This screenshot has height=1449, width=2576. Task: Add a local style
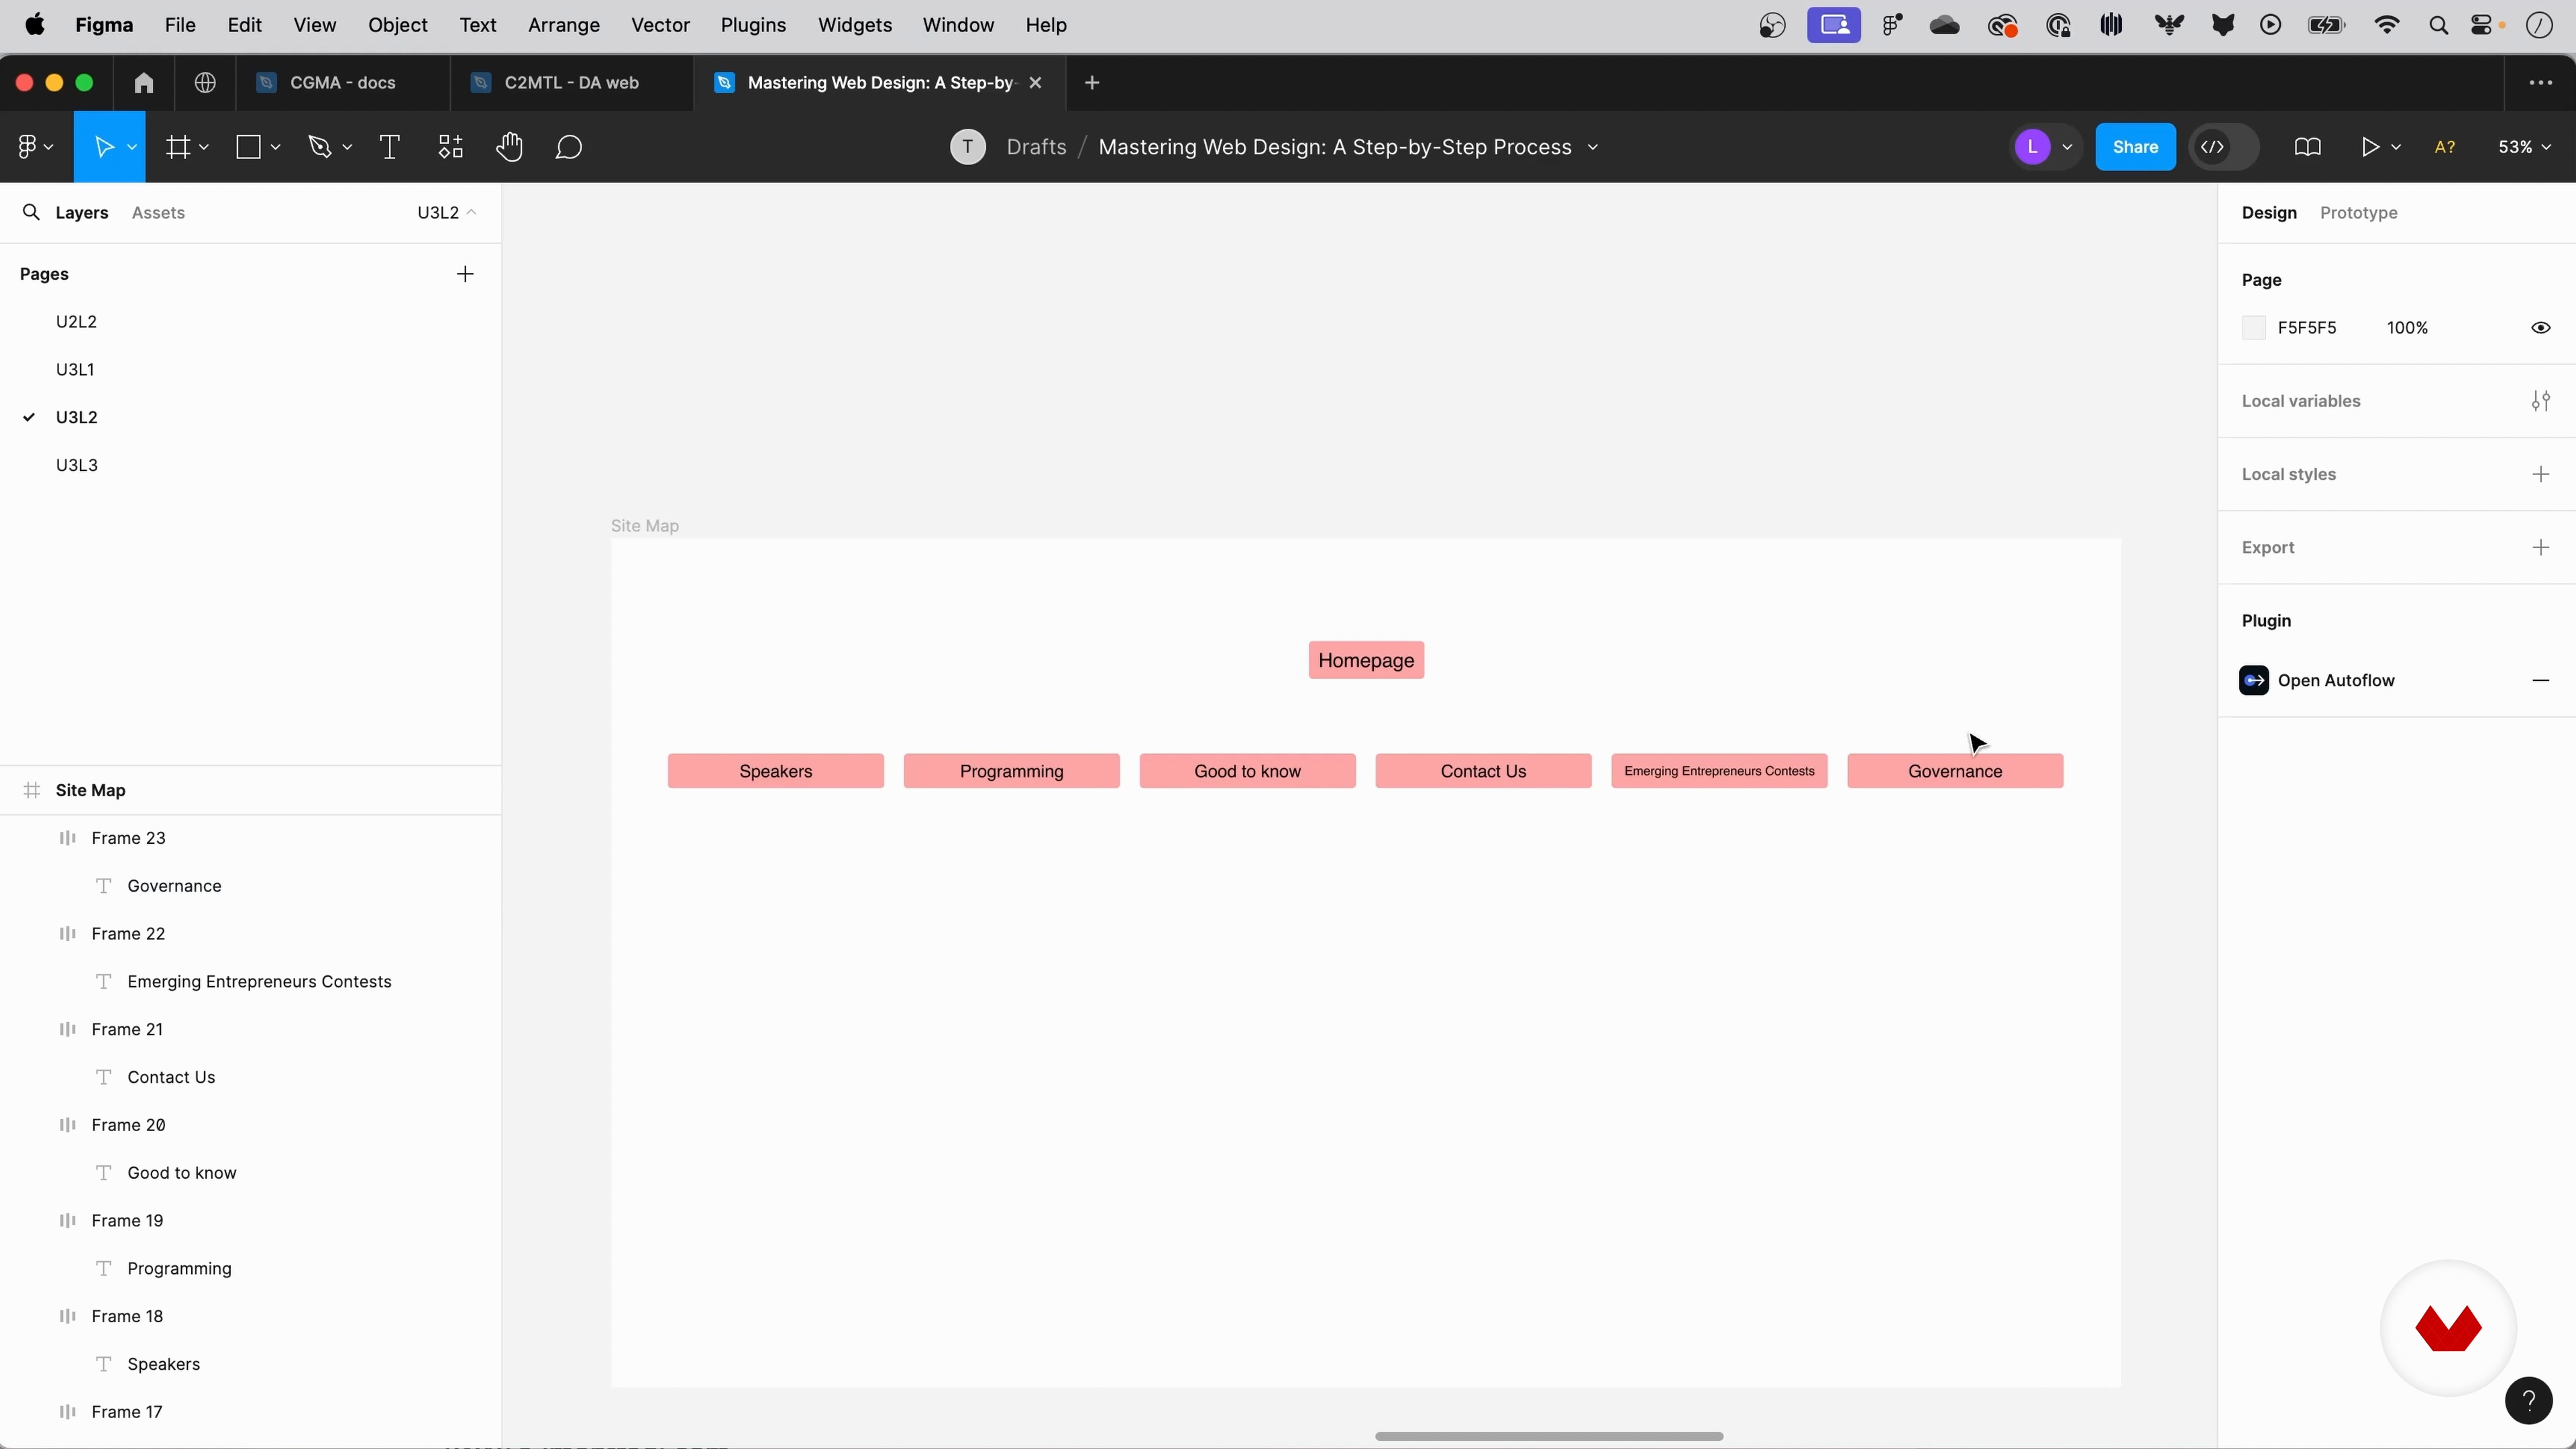[2541, 474]
